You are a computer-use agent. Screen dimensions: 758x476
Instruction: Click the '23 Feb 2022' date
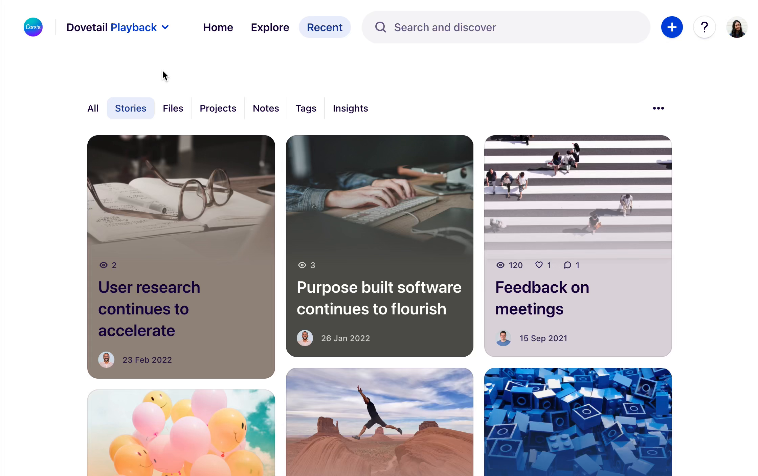(147, 360)
